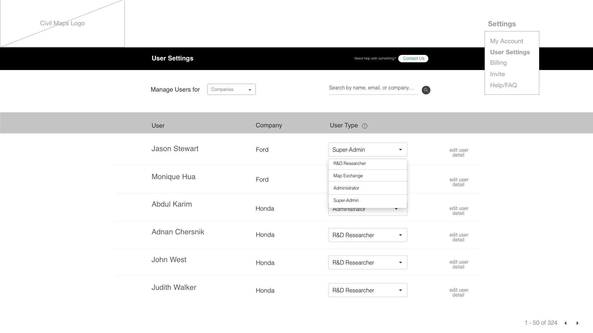Click Judith Walker's role dropdown arrow
Image resolution: width=593 pixels, height=333 pixels.
point(401,290)
